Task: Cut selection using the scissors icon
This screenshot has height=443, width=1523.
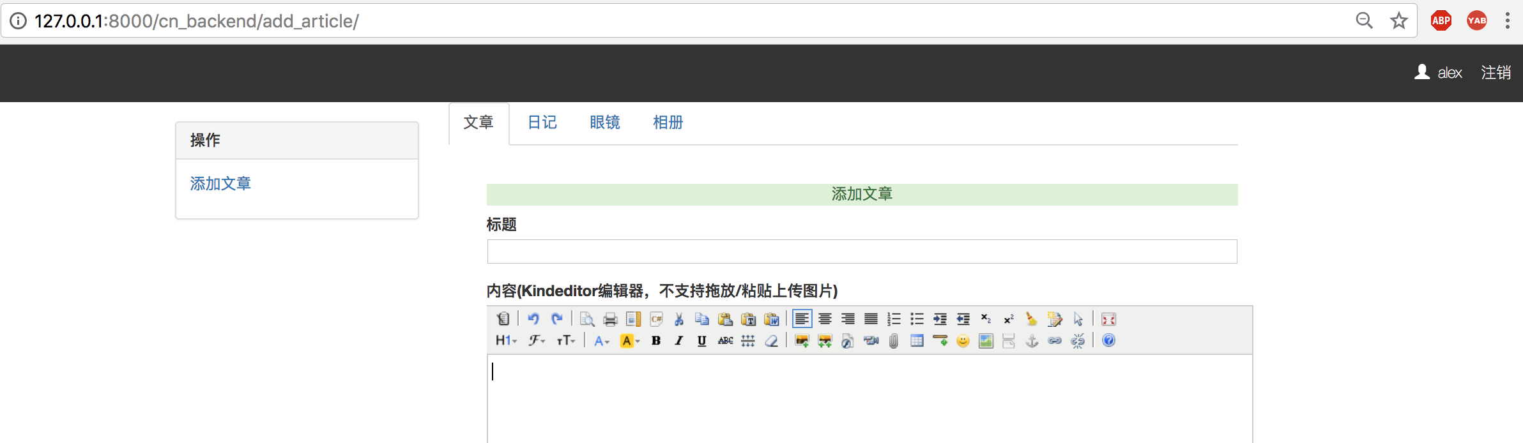Action: point(679,319)
